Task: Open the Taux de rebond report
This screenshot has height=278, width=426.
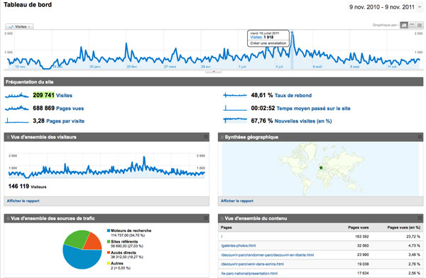Action: (293, 95)
